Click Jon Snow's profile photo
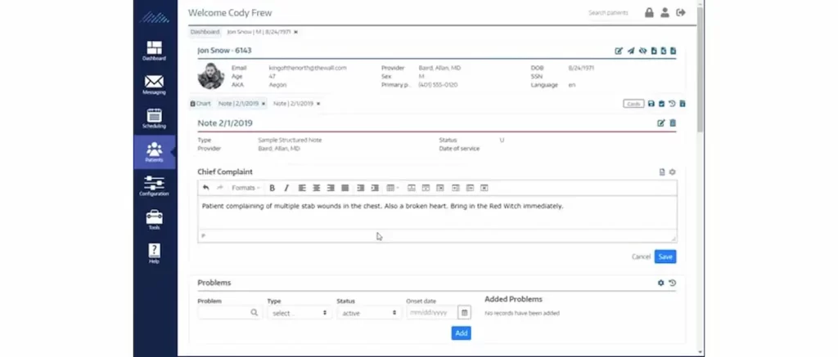838x357 pixels. tap(210, 76)
